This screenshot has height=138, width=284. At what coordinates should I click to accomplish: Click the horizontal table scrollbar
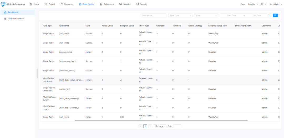(x=161, y=121)
